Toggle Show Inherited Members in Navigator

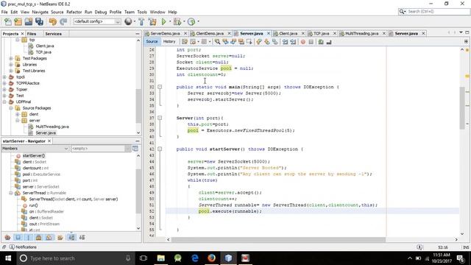click(7, 237)
